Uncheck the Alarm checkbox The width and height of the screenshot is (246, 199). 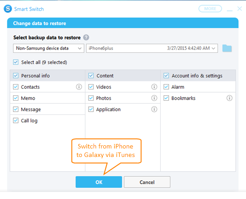(x=166, y=87)
